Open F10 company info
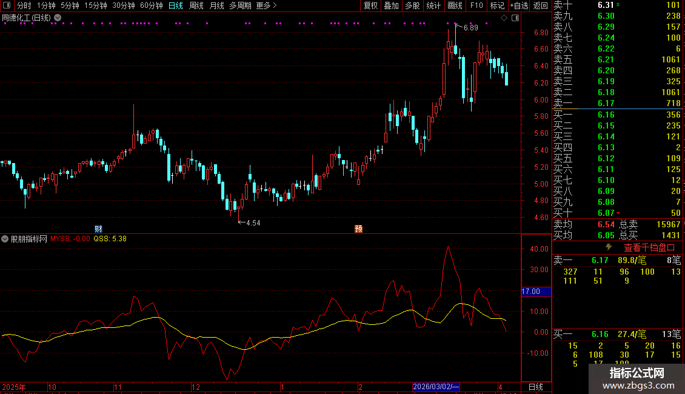The height and width of the screenshot is (394, 685). point(476,5)
